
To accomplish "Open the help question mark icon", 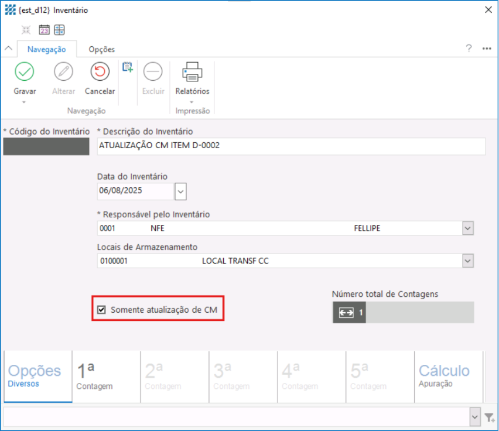I will click(469, 49).
